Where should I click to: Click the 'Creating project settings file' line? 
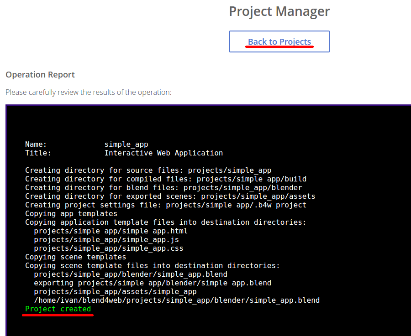tap(166, 205)
